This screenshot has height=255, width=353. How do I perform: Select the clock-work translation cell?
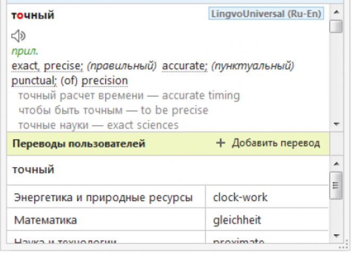267,197
